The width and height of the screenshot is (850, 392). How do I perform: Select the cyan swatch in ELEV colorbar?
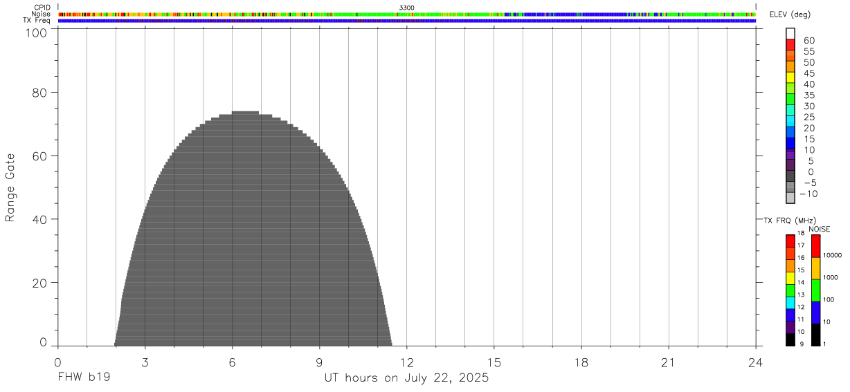790,121
